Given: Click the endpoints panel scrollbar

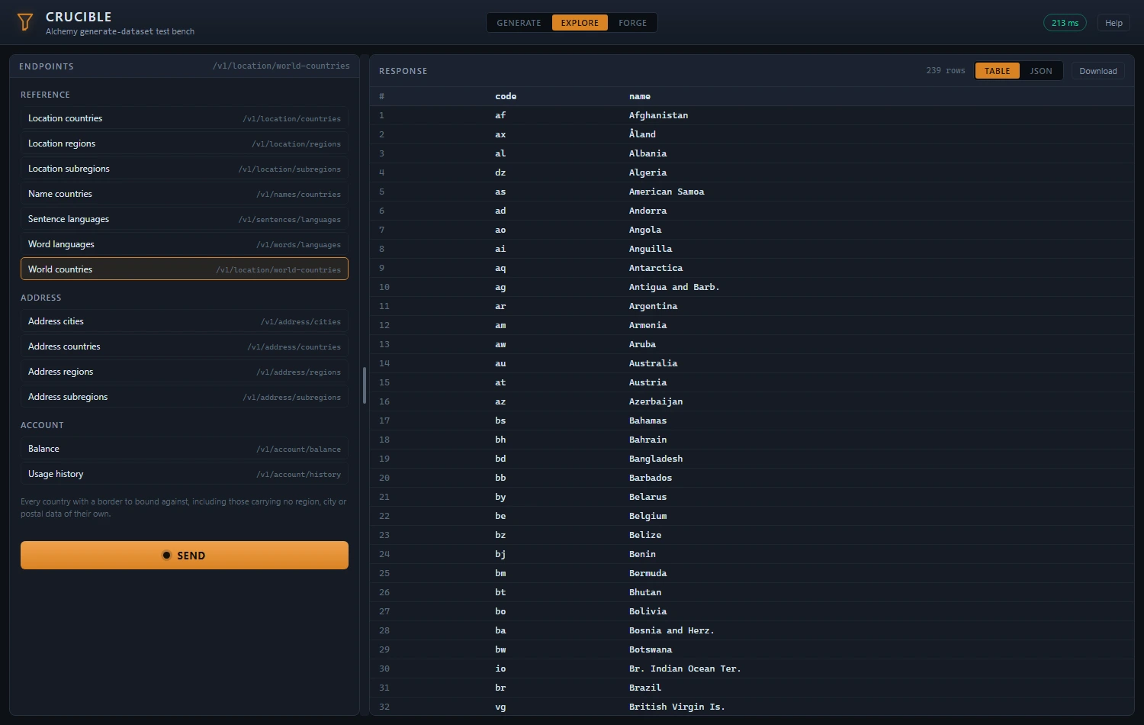Looking at the screenshot, I should pos(365,385).
